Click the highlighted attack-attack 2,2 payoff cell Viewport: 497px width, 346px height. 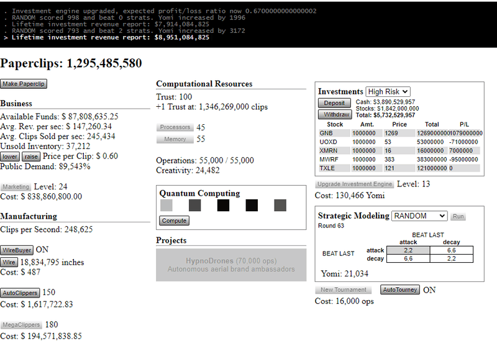408,250
